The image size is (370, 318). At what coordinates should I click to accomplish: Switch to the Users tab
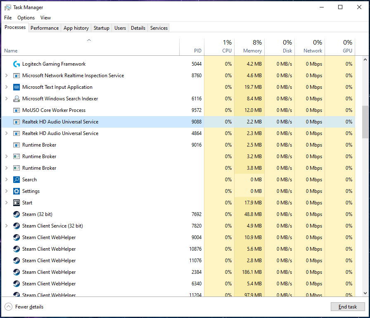click(120, 28)
